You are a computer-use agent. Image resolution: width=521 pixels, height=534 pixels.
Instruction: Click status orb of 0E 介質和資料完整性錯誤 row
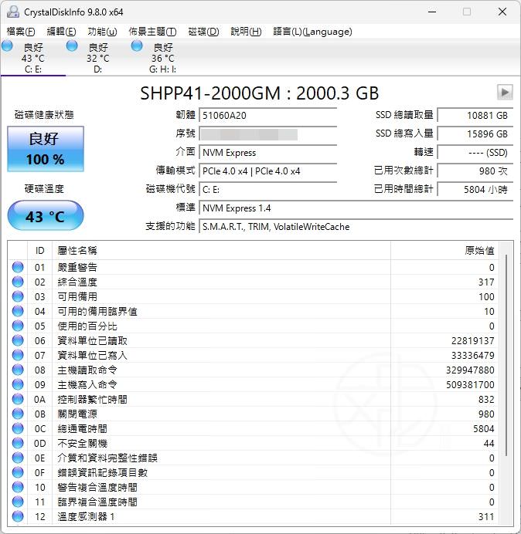pyautogui.click(x=18, y=458)
